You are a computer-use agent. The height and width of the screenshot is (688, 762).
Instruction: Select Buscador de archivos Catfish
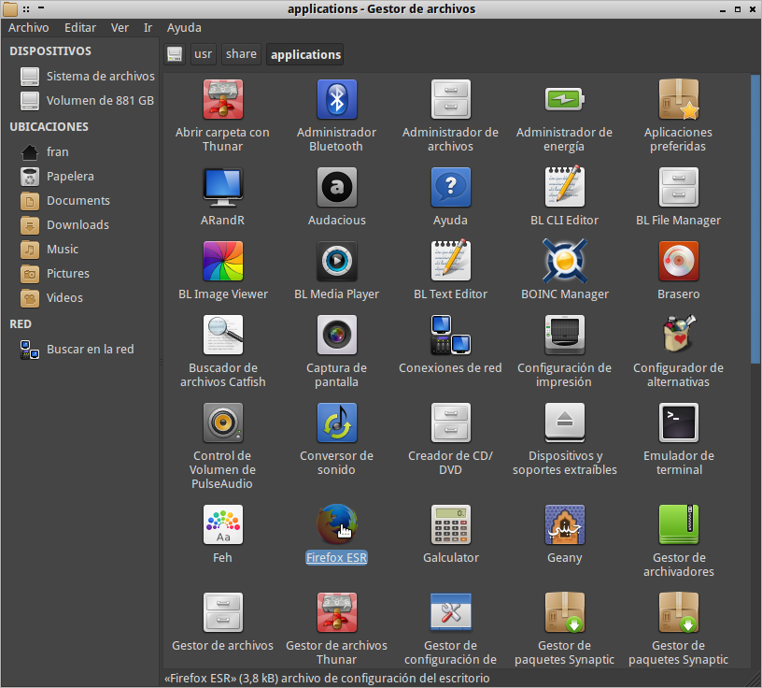tap(222, 335)
